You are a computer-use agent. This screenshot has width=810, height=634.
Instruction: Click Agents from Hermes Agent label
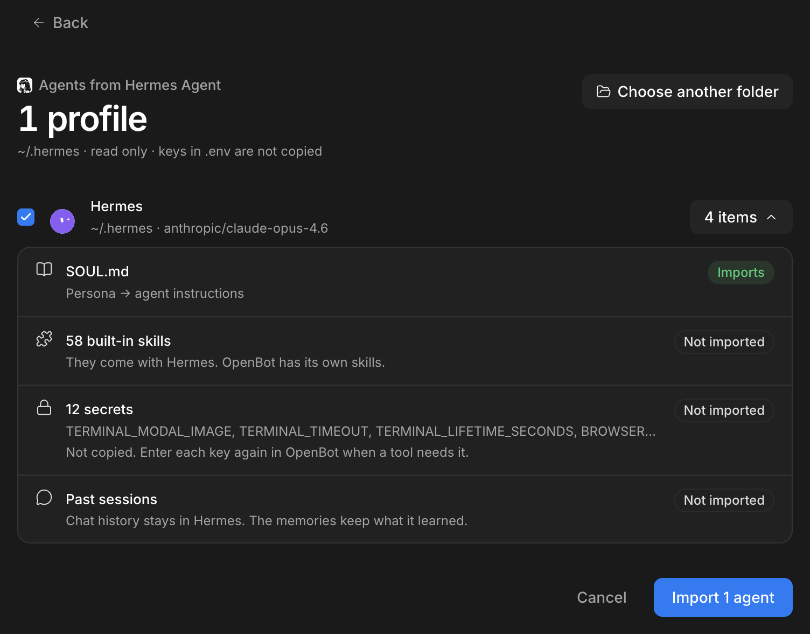130,85
